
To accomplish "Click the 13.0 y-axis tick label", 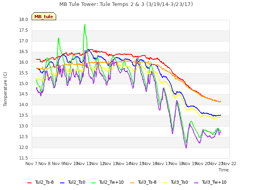I will (24, 126).
